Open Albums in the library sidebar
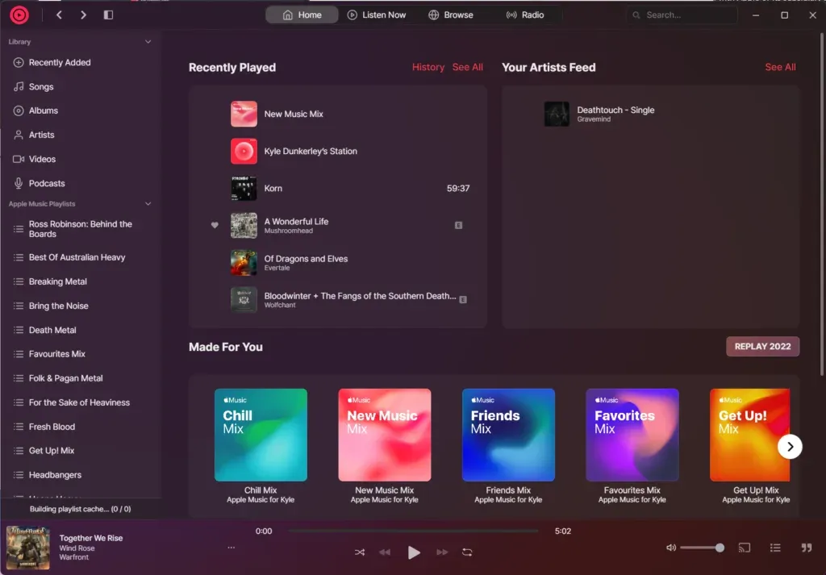 click(x=80, y=110)
